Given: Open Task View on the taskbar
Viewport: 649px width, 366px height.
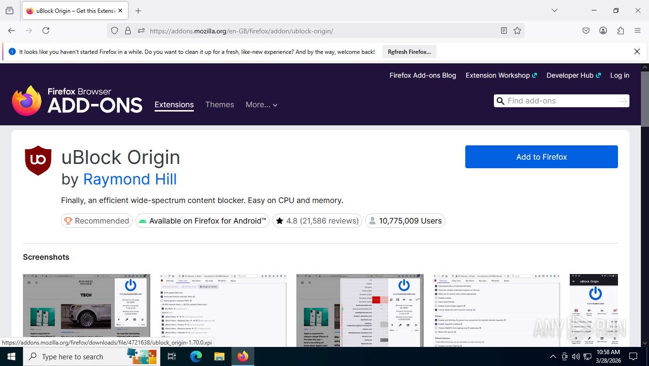Looking at the screenshot, I should click(x=172, y=356).
